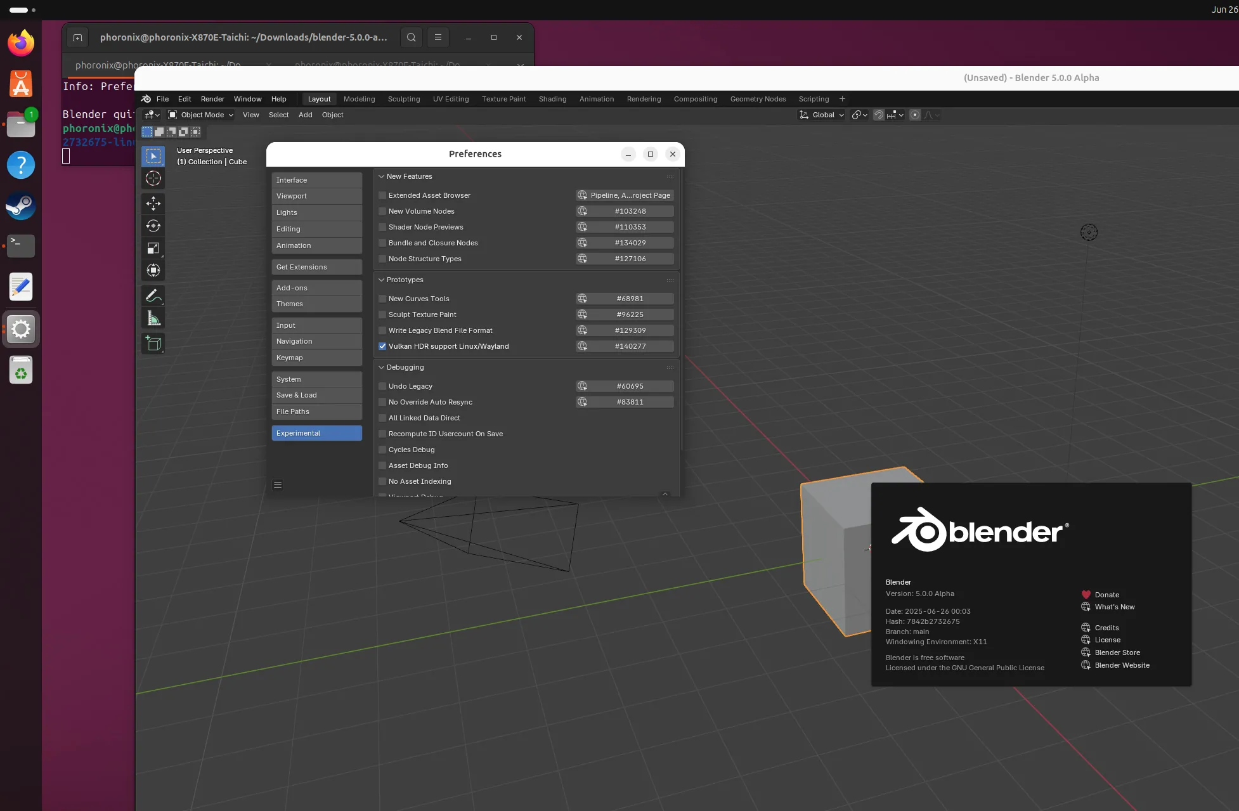Toggle snapping magnet icon in header
This screenshot has width=1239, height=811.
pos(879,115)
